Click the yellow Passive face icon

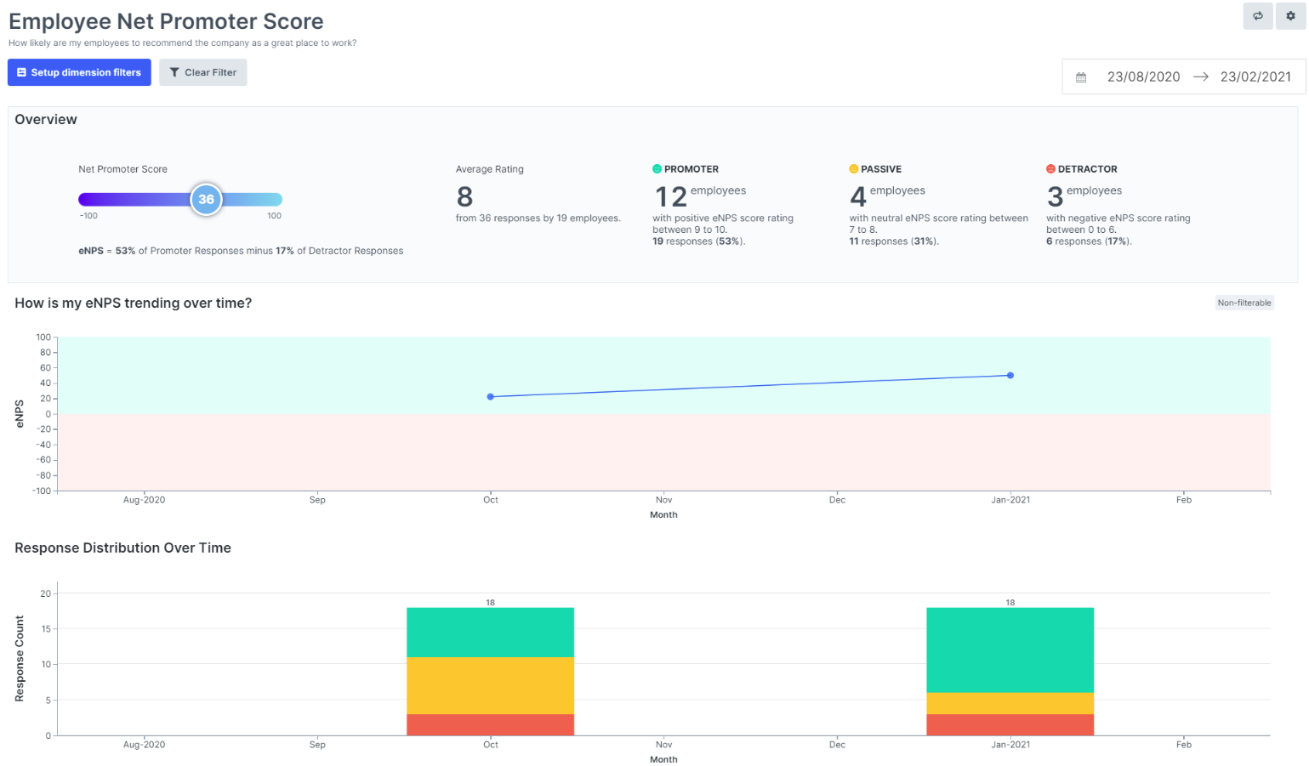tap(853, 169)
